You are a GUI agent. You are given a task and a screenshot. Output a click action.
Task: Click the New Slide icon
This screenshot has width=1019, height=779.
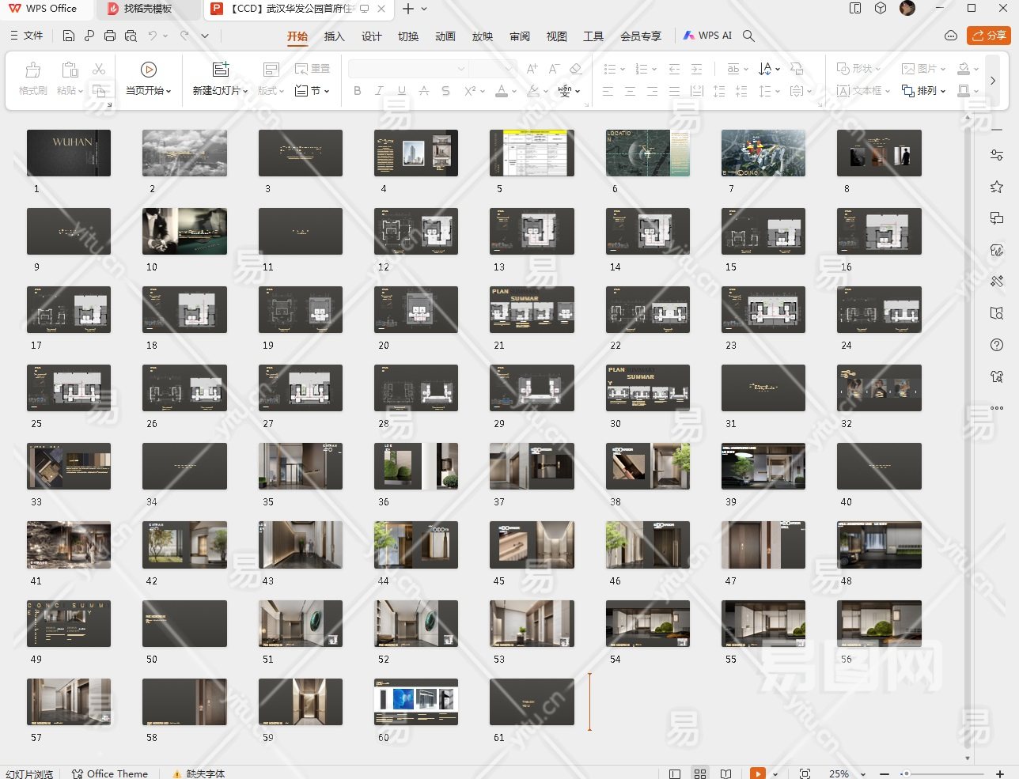click(221, 70)
